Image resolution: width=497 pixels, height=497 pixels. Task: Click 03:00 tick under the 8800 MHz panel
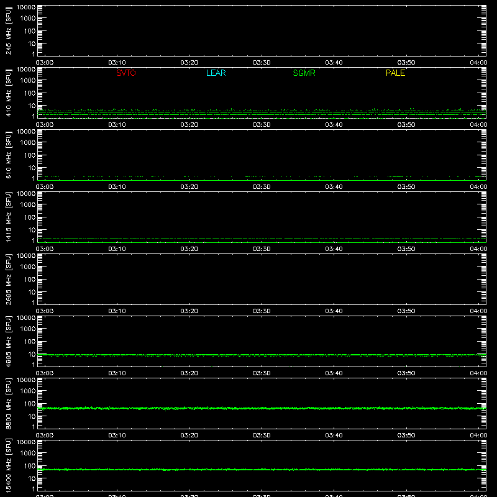pos(45,435)
